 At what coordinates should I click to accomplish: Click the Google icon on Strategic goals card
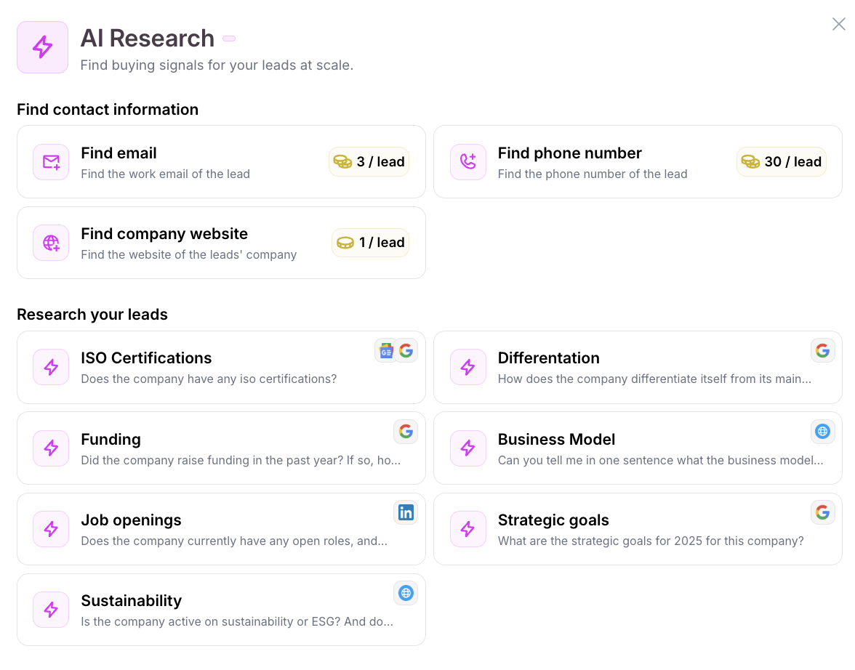(822, 512)
